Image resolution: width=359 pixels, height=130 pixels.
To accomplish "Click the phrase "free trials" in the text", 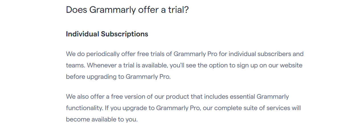I will [152, 54].
